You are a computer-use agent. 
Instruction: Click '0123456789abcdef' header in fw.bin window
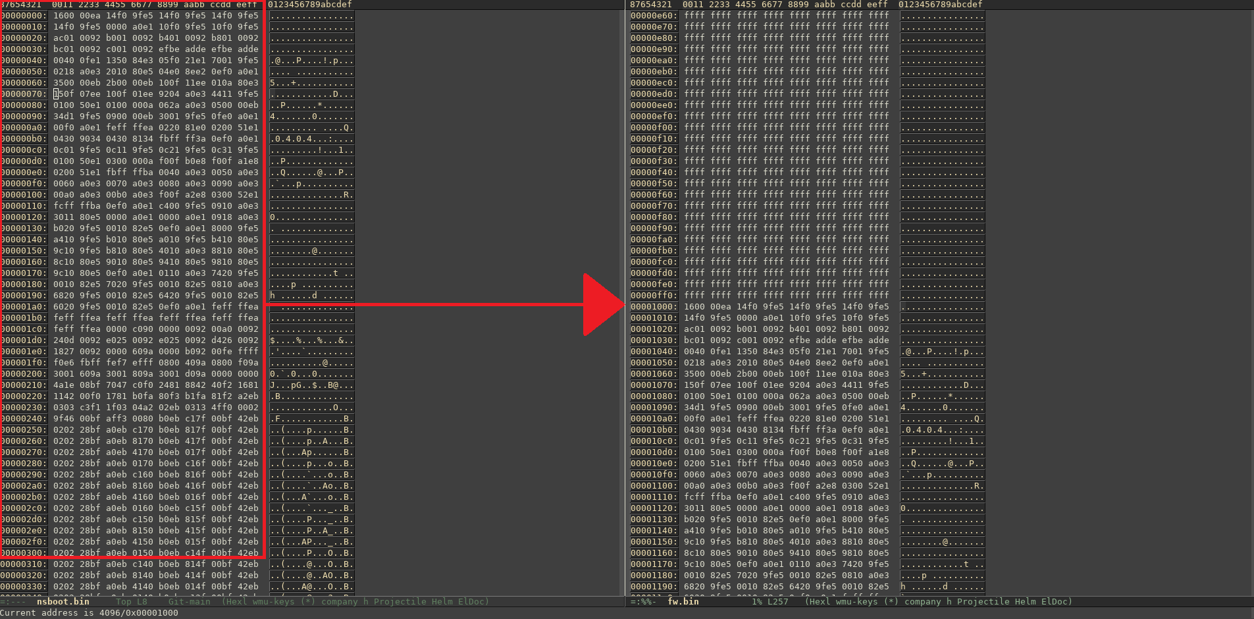[x=941, y=5]
